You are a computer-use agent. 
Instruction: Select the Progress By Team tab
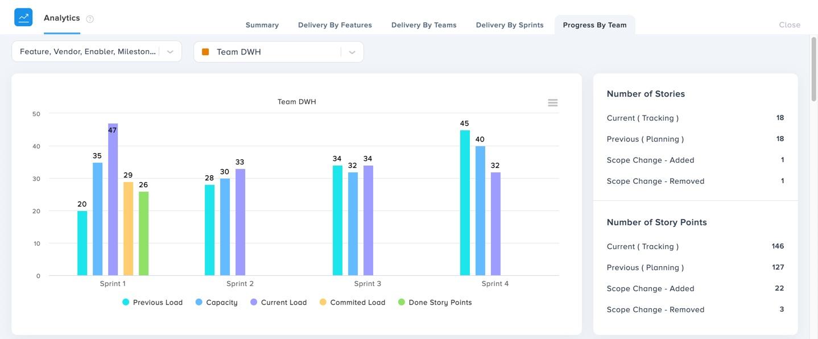594,25
